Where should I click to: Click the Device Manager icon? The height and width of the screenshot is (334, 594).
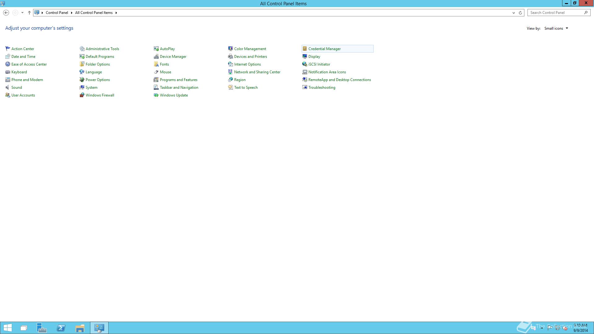point(156,56)
